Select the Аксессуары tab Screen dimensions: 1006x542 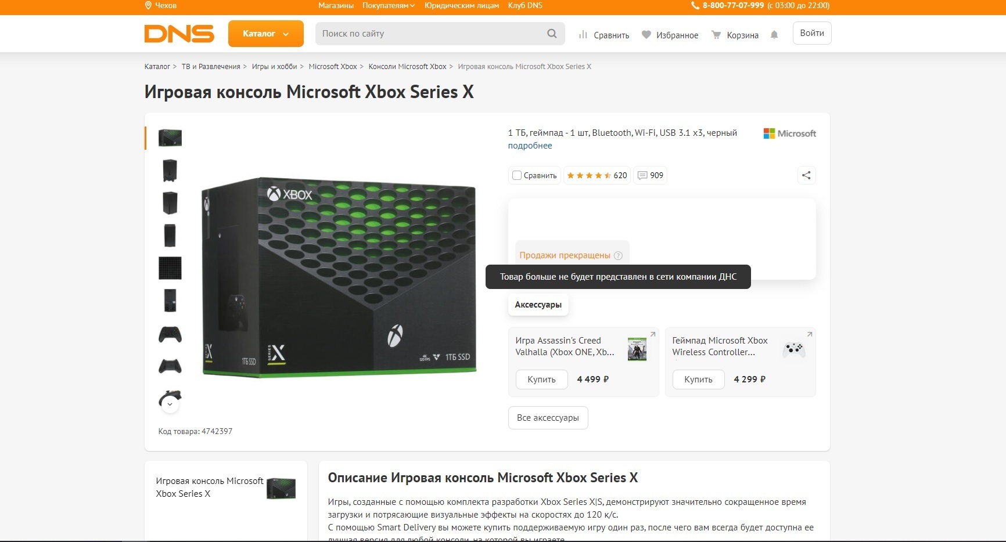[x=538, y=305]
